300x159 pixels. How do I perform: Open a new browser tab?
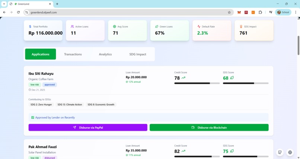point(57,4)
